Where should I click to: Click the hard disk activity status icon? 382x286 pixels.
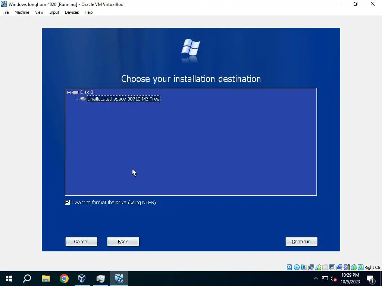pyautogui.click(x=289, y=267)
